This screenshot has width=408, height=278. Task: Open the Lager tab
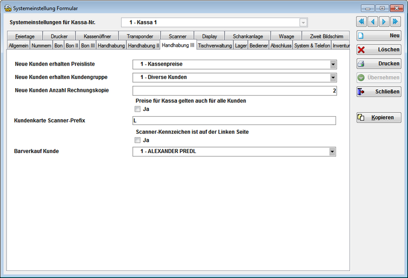pos(241,46)
